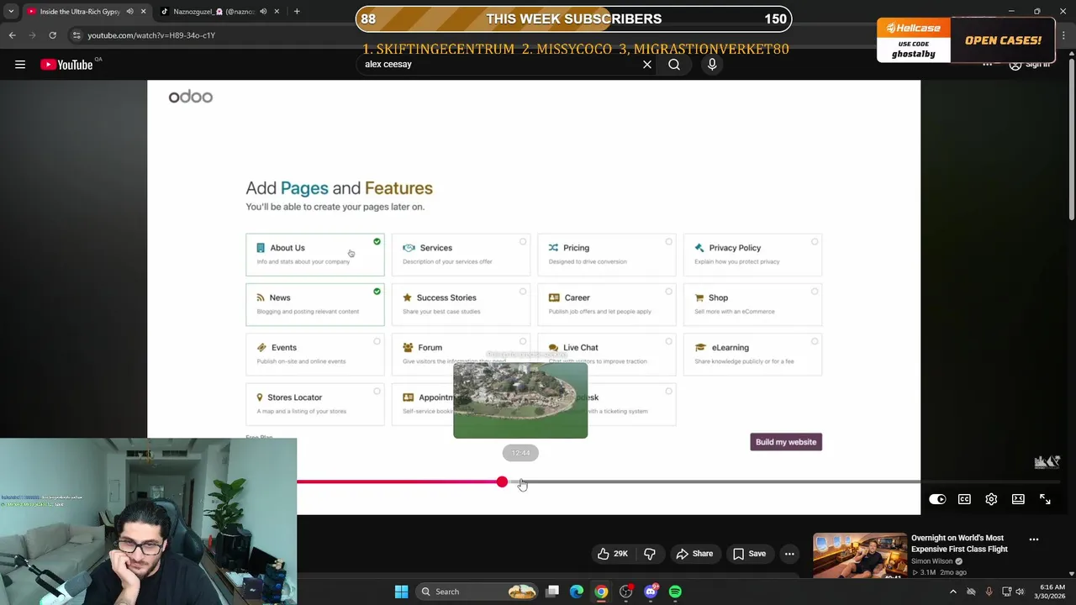1076x605 pixels.
Task: Open the YouTube guide hamburger menu
Action: coord(20,65)
